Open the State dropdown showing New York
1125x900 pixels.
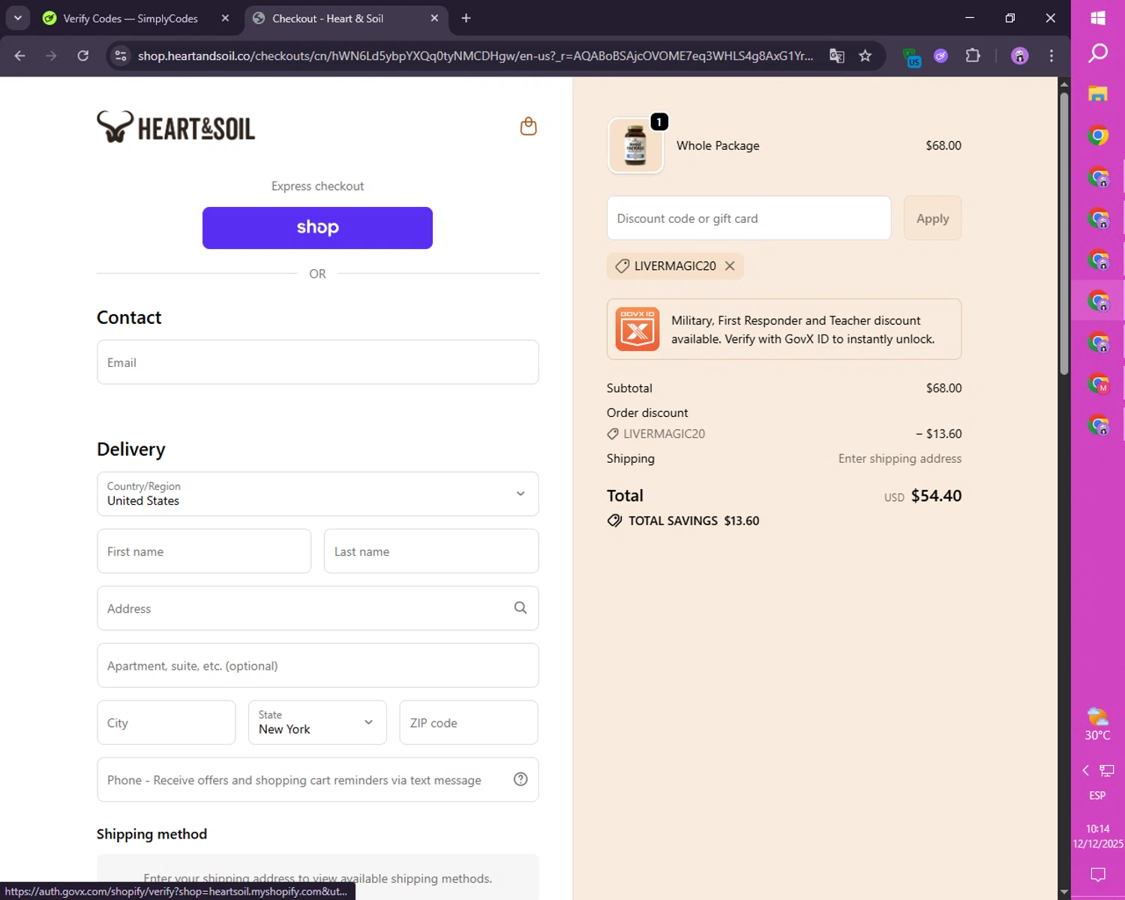coord(317,722)
